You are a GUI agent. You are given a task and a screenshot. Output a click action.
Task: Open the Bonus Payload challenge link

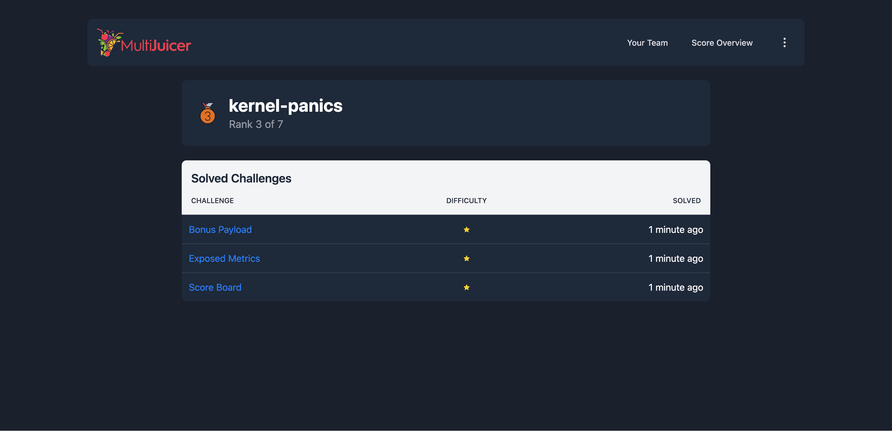(x=220, y=230)
